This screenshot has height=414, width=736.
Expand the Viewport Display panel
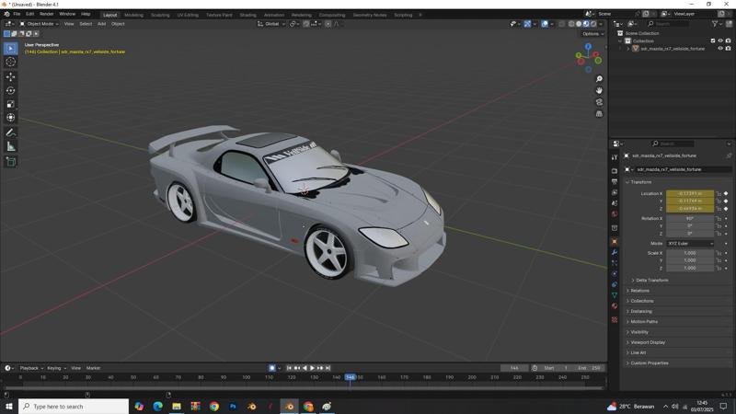[648, 342]
